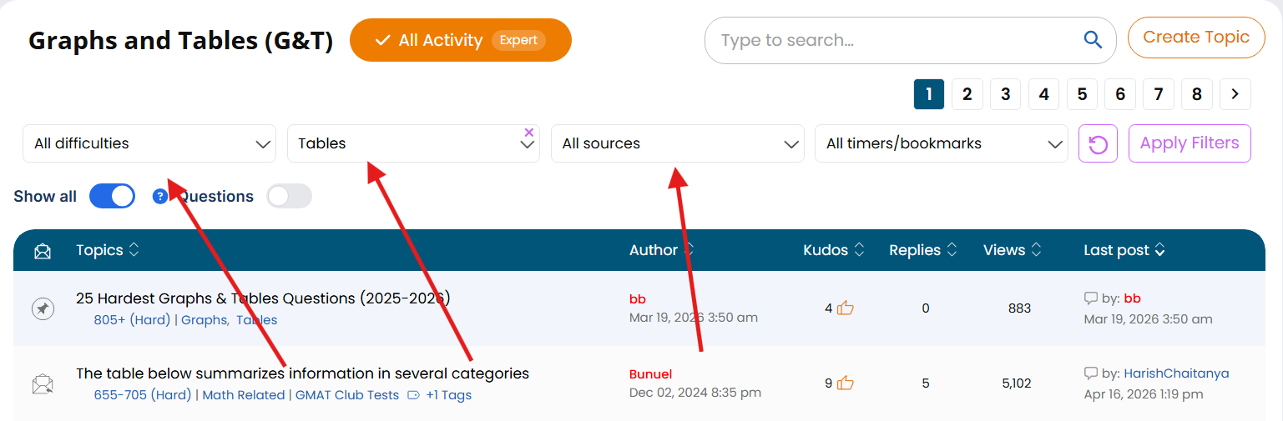Click the blue question mark help icon
1283x421 pixels.
point(160,197)
